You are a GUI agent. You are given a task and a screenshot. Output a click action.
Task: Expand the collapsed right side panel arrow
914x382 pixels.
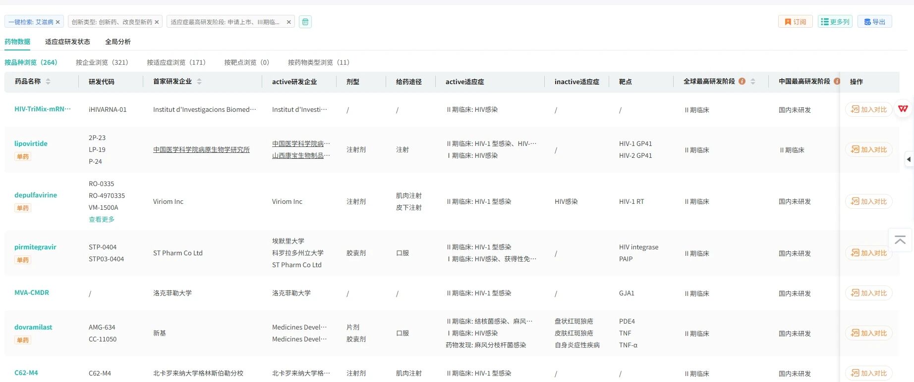click(x=909, y=159)
